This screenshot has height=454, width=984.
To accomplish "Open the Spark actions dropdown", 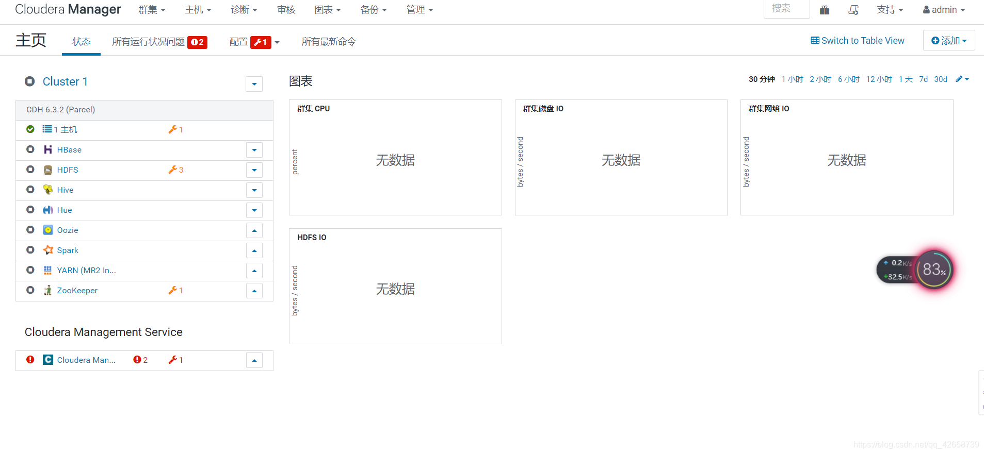I will [x=254, y=250].
